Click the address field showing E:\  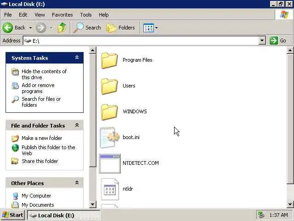(141, 41)
